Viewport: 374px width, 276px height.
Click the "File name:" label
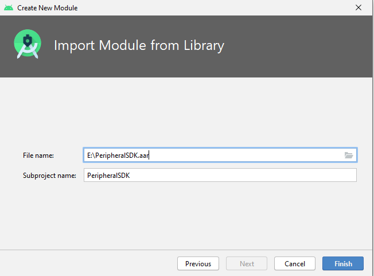click(x=38, y=156)
